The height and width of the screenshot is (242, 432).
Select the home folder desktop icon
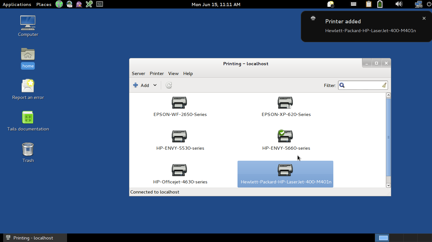coord(28,54)
